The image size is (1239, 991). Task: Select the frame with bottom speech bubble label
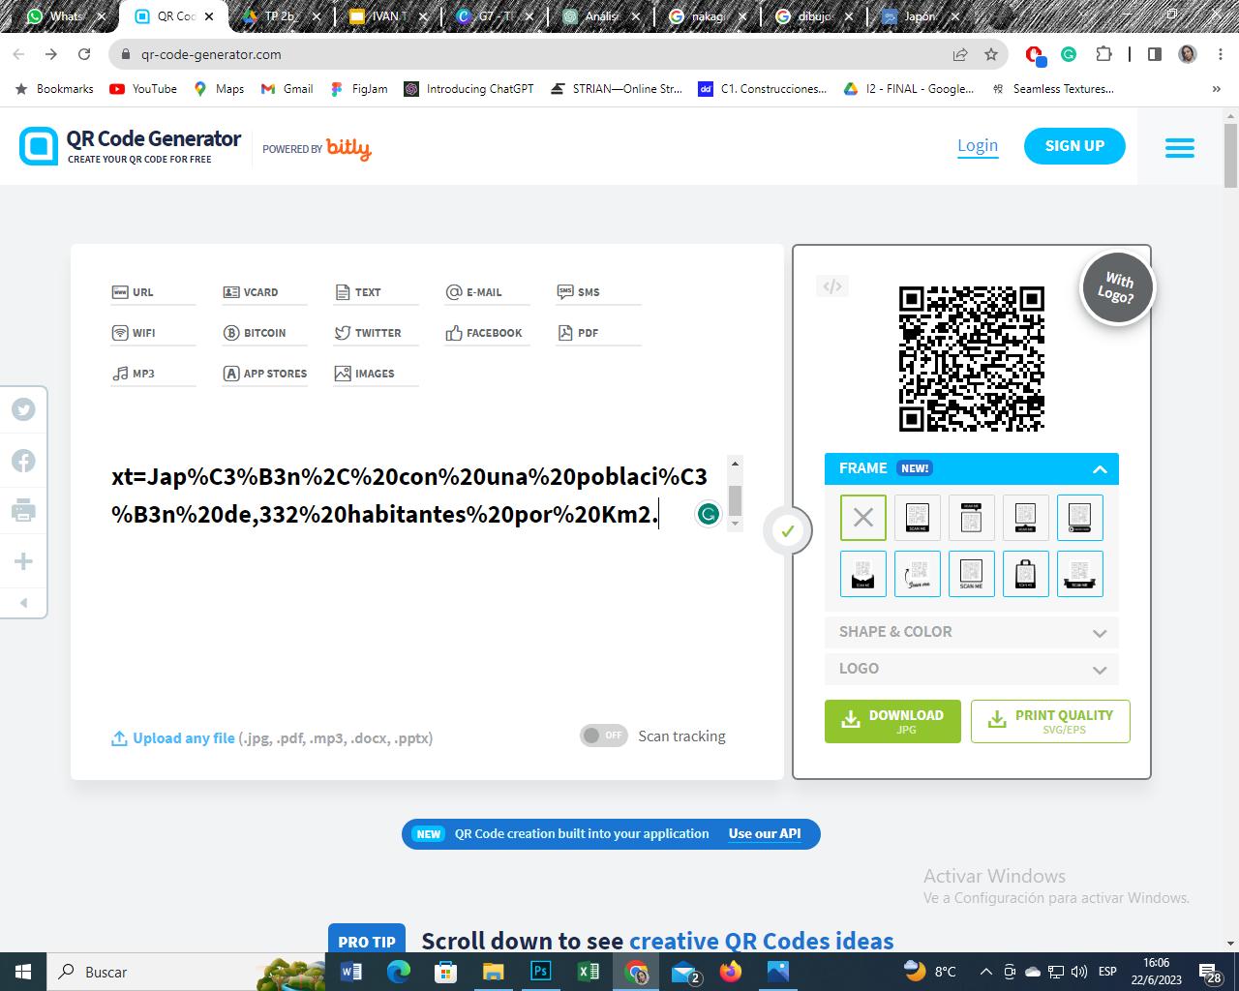pyautogui.click(x=1026, y=517)
